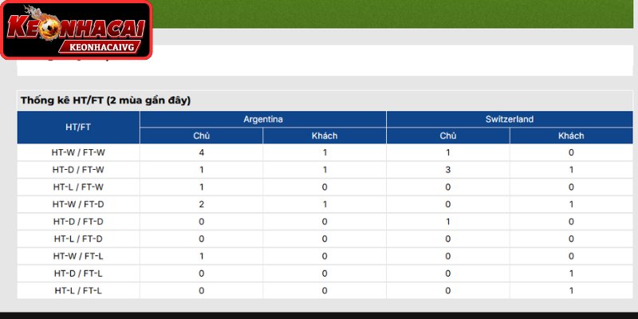Click Argentina Khách cell in HT-W / FT-D row
The height and width of the screenshot is (319, 638).
(325, 204)
